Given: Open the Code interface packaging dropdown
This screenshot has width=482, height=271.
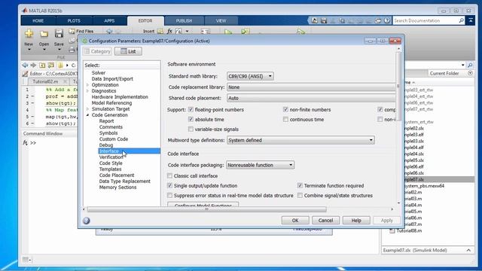Looking at the screenshot, I should pyautogui.click(x=260, y=165).
